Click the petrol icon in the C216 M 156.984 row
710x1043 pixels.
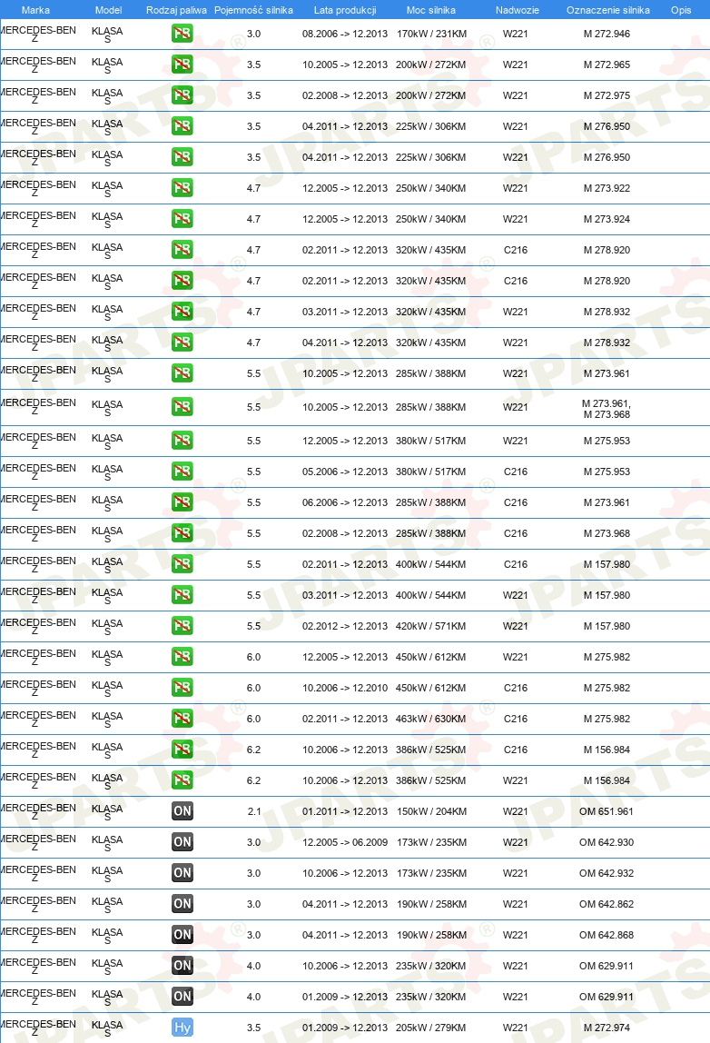pyautogui.click(x=182, y=750)
